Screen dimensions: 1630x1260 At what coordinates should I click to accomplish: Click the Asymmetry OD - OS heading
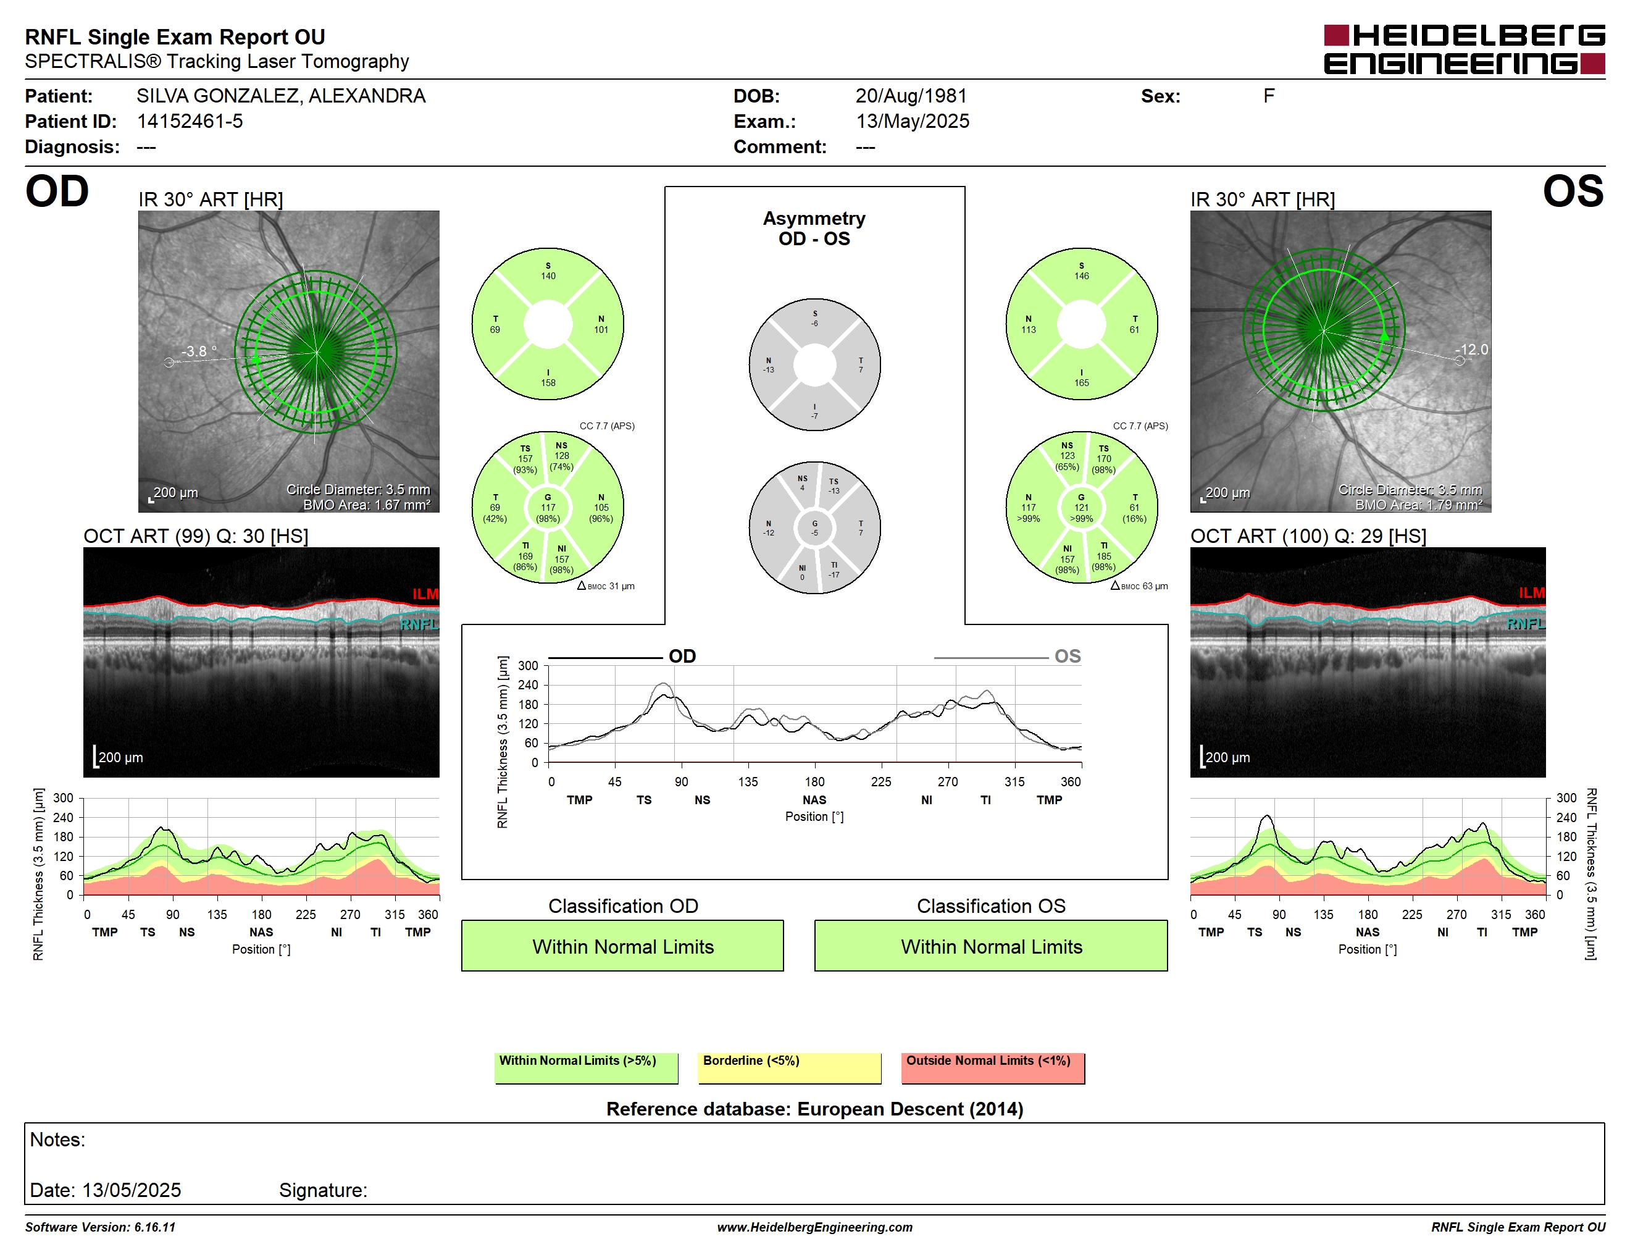(x=814, y=229)
